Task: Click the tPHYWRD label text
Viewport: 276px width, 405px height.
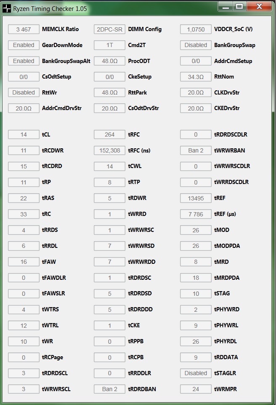Action: 227,310
